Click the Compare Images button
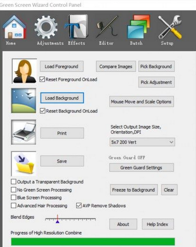The image size is (196, 247). tap(116, 67)
